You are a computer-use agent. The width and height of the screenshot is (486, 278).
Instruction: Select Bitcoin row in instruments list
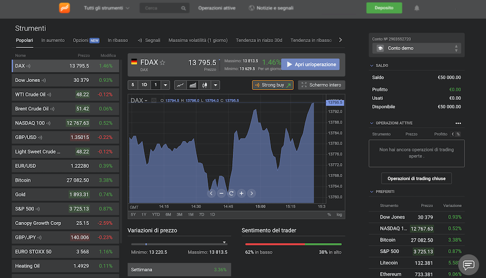coord(65,180)
